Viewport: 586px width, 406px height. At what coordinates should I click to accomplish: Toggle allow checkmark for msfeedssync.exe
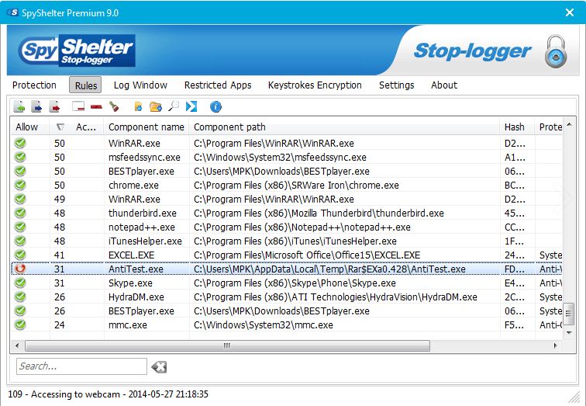coord(20,157)
